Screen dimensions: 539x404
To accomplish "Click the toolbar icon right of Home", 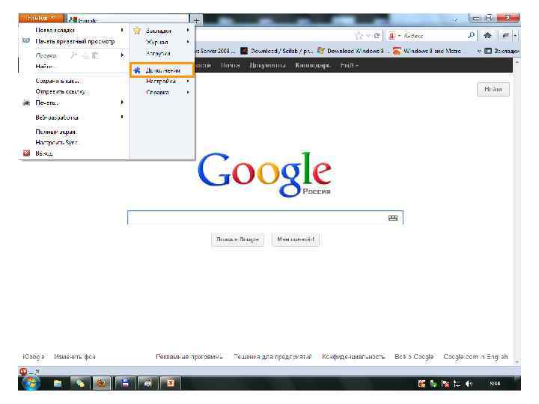I will tap(505, 35).
